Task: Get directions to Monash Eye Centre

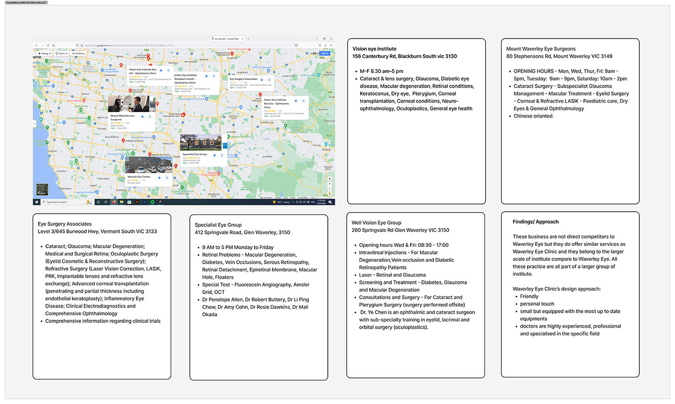Action: coord(159,177)
